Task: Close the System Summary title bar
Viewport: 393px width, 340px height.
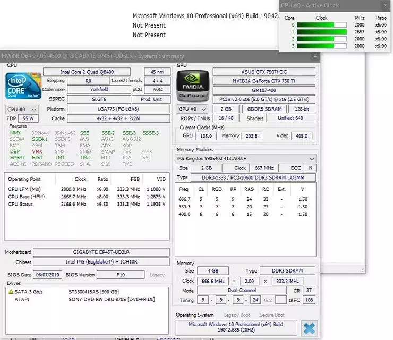Action: [x=315, y=56]
